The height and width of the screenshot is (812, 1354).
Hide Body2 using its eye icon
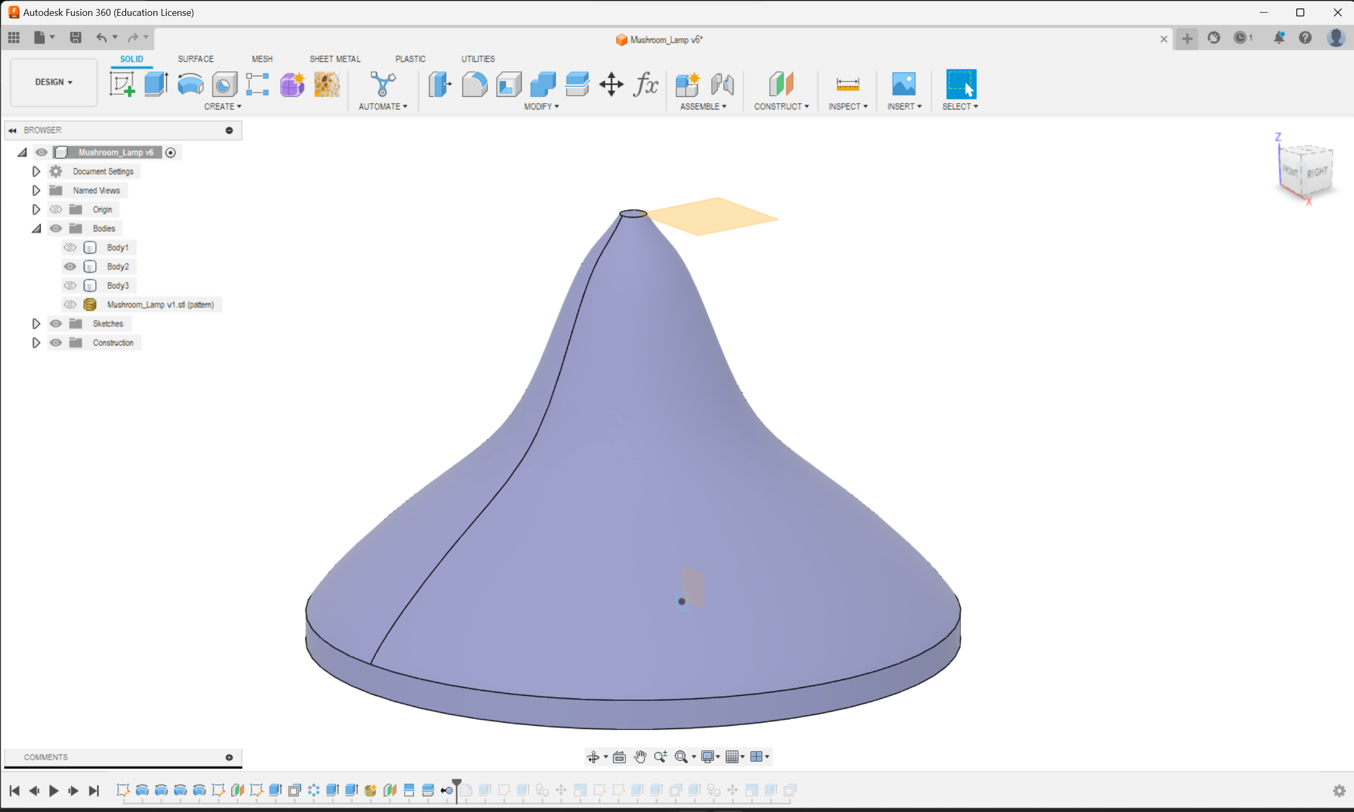(x=70, y=266)
